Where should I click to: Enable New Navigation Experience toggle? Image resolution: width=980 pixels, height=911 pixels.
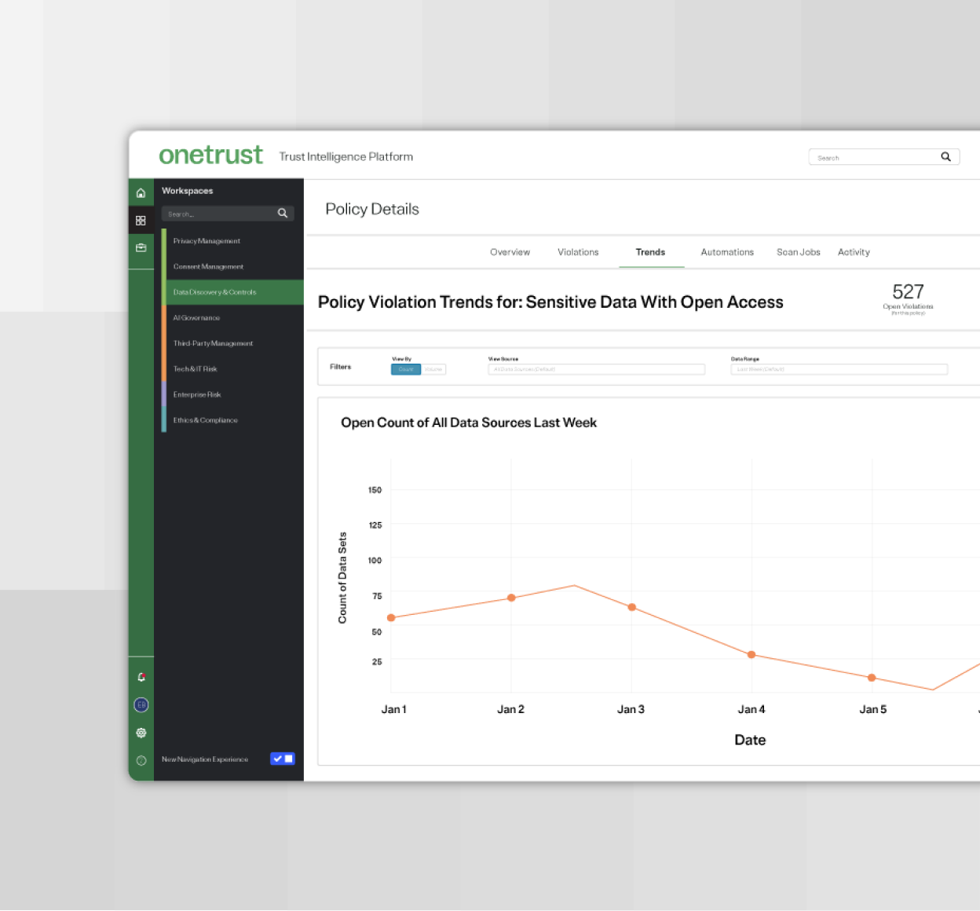[283, 759]
